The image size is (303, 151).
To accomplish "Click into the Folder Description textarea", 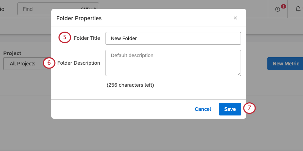I will coord(173,63).
